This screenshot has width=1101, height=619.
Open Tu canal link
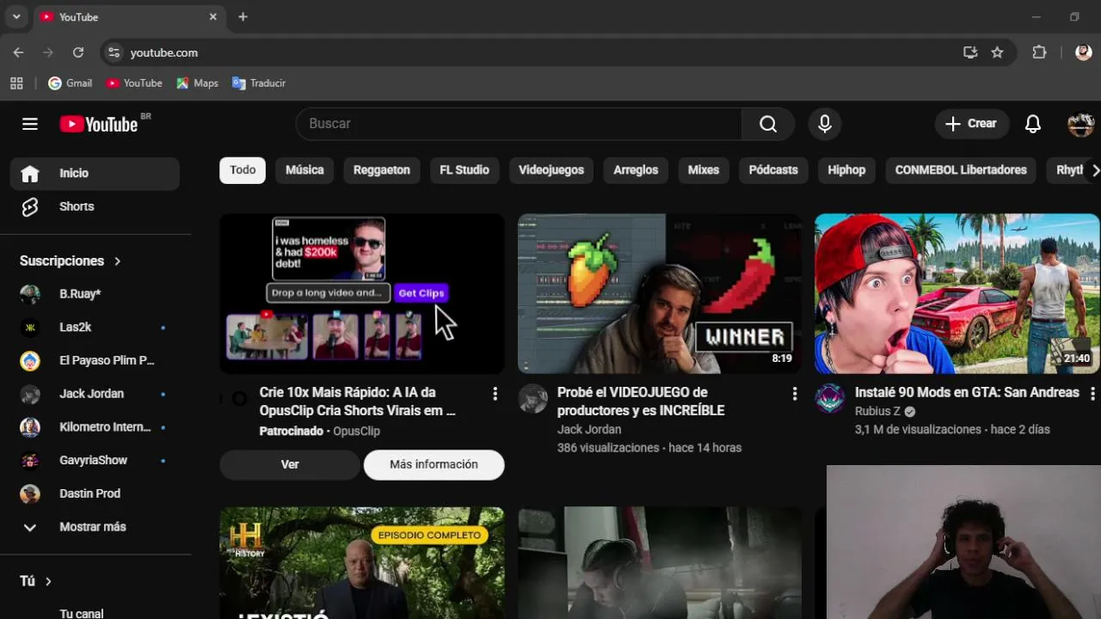(x=82, y=613)
